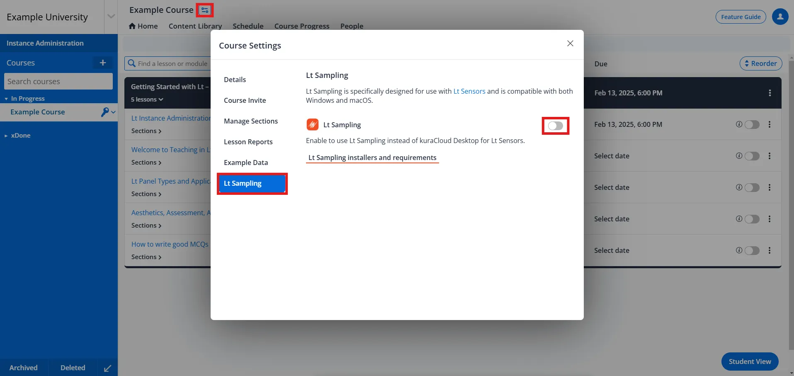This screenshot has width=794, height=376.
Task: Enable the Lt Sampling toggle
Action: tap(555, 126)
